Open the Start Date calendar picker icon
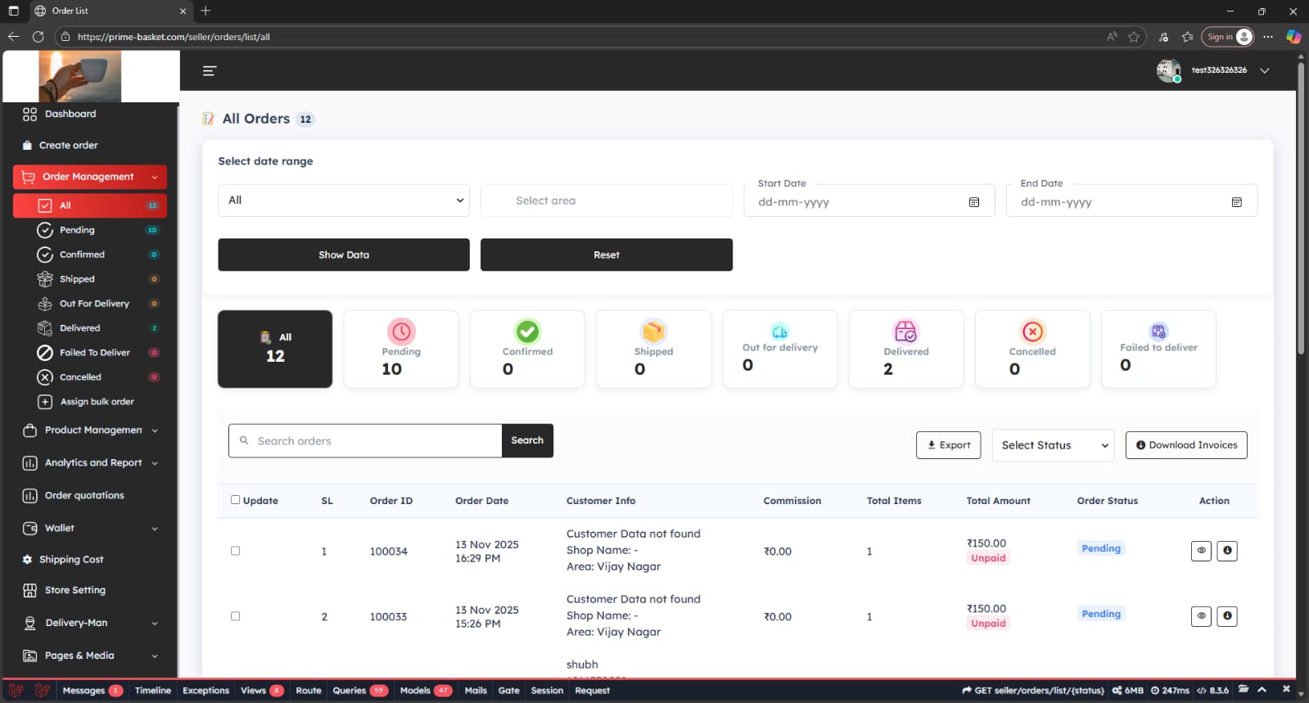This screenshot has height=703, width=1309. coord(974,202)
